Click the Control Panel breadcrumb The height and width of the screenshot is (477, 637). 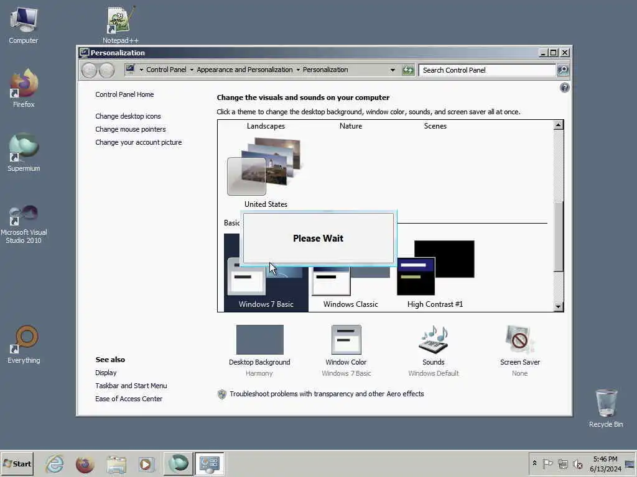[x=166, y=70]
